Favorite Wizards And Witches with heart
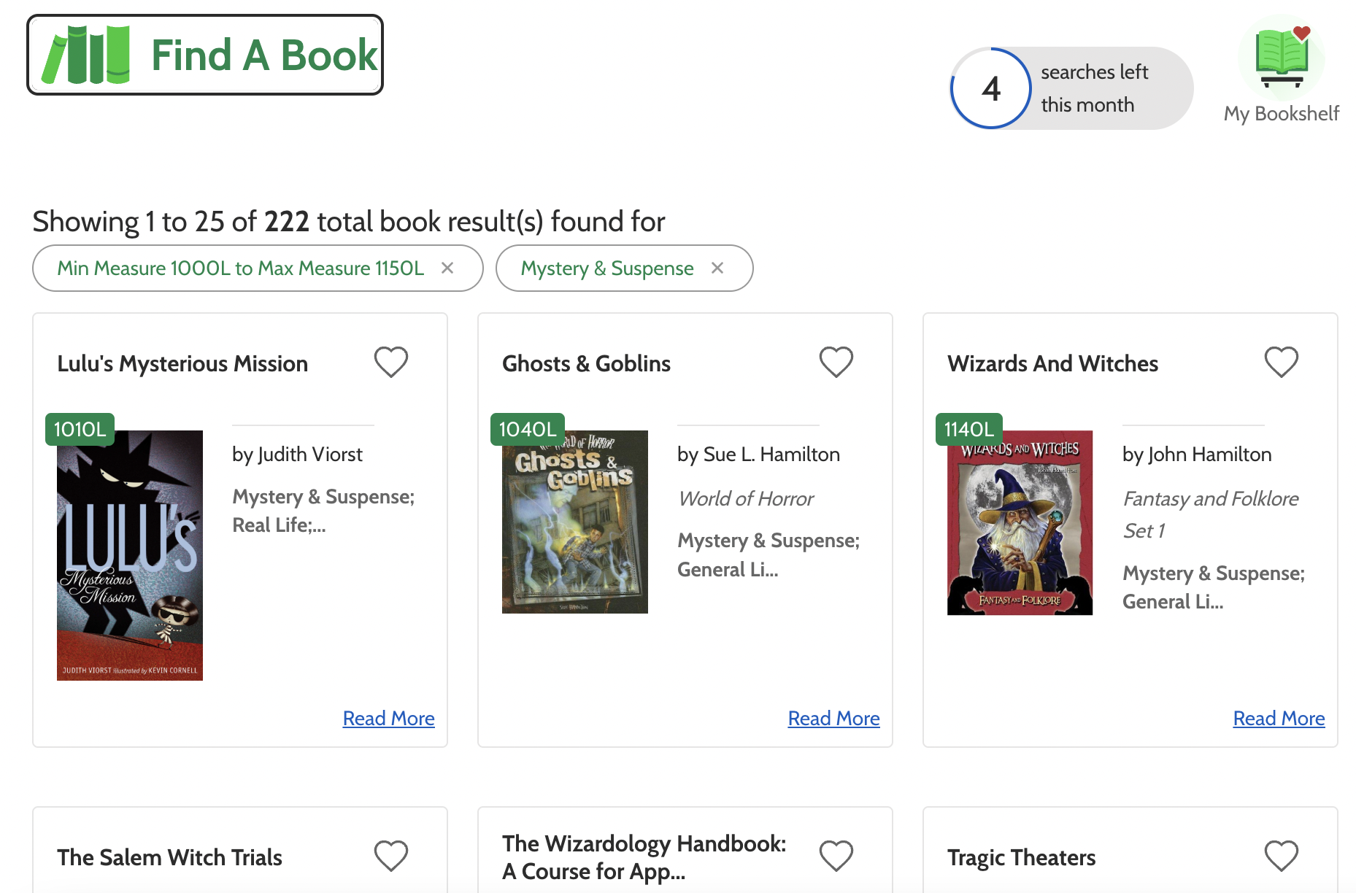Viewport: 1356px width, 893px height. pos(1282,362)
